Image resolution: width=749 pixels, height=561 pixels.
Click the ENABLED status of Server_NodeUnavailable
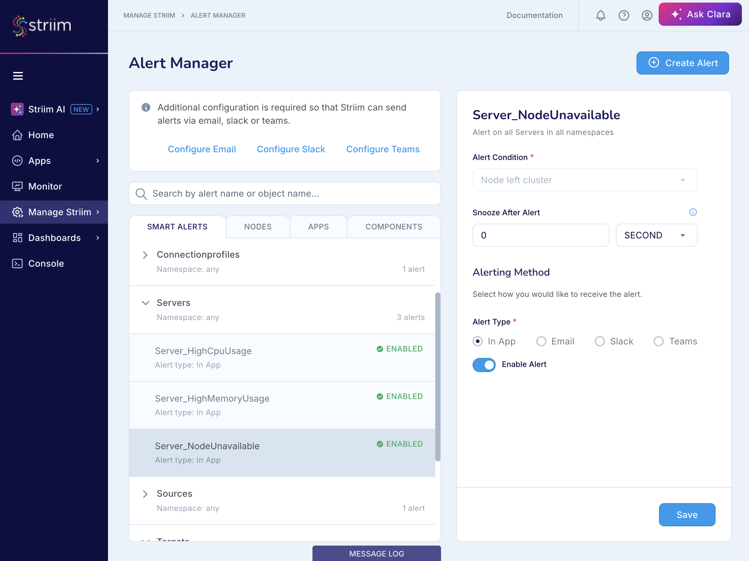pos(400,444)
